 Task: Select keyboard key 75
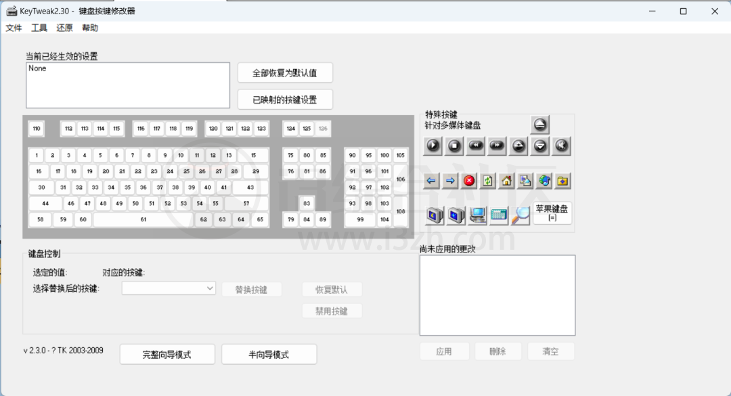point(290,155)
